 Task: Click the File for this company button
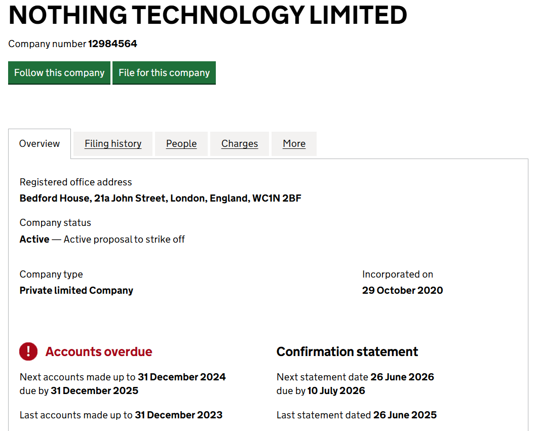[164, 72]
